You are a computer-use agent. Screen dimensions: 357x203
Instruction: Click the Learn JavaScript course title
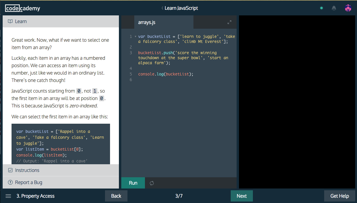[181, 8]
